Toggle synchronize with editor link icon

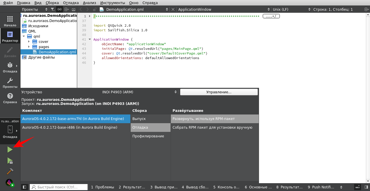click(x=60, y=9)
